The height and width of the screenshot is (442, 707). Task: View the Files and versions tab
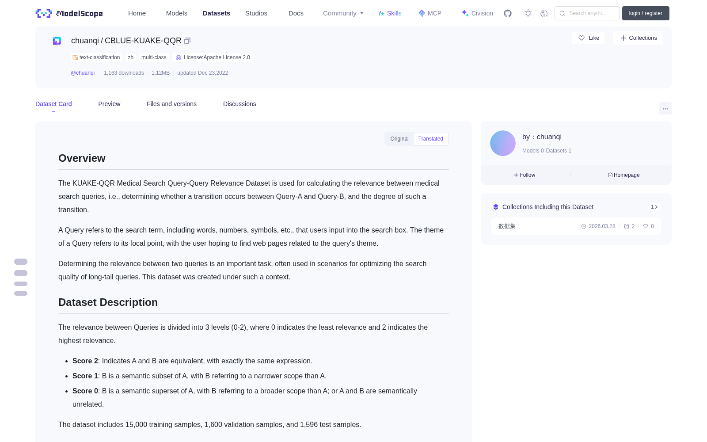[171, 104]
